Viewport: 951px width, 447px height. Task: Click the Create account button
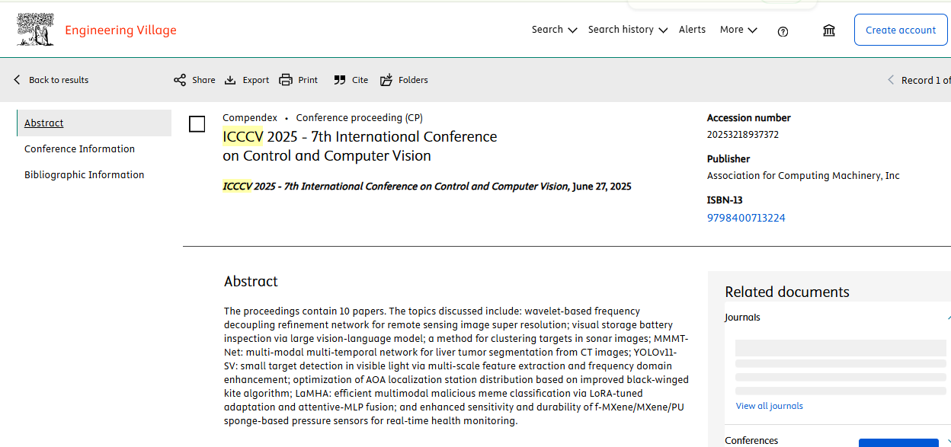click(x=901, y=30)
